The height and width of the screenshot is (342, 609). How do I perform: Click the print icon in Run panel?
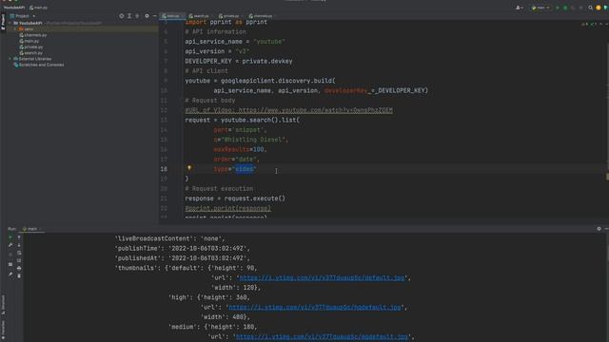(x=19, y=268)
